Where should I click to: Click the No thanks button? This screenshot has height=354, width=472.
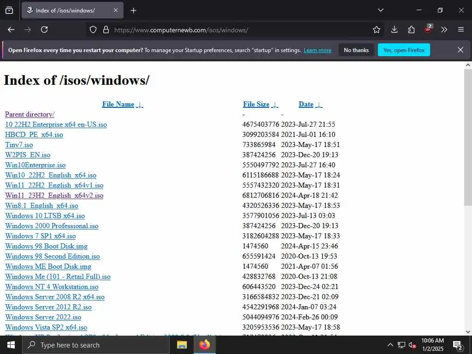click(x=356, y=50)
